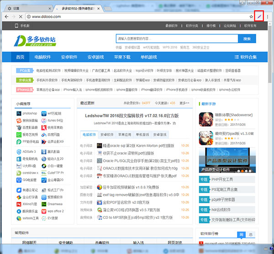The height and width of the screenshot is (254, 274).
Task: Open the LedshowTW 2016图文编辑软件 headline
Action: coord(132,116)
